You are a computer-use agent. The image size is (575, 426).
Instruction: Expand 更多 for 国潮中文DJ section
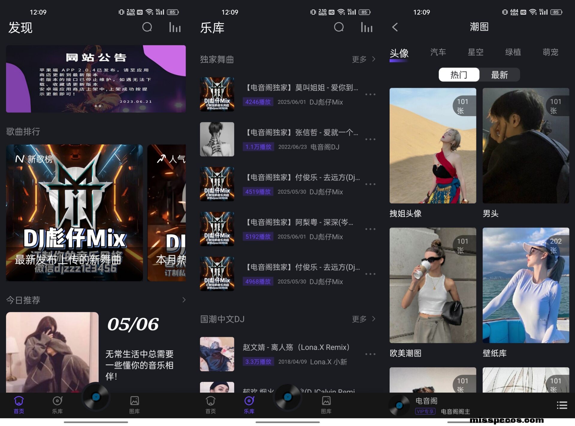click(x=364, y=319)
